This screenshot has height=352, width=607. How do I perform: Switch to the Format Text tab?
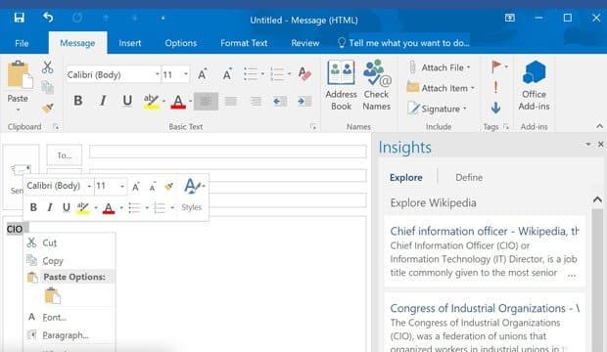coord(244,43)
